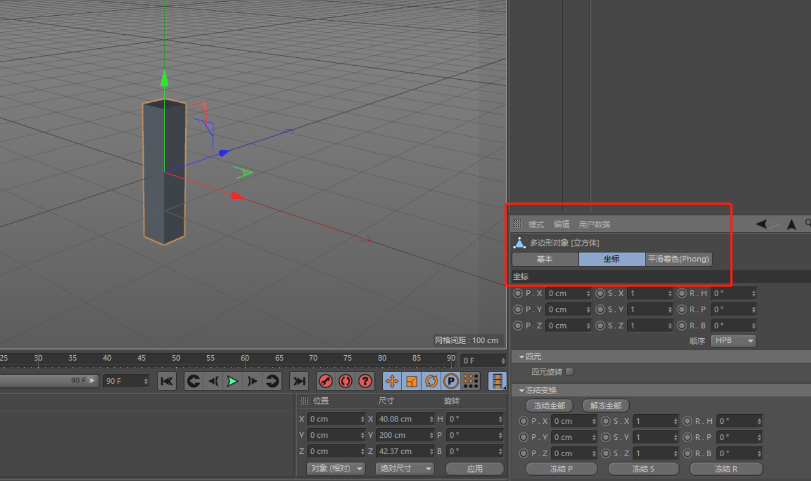Toggle point-level animation dots icon
811x481 pixels.
pos(471,381)
